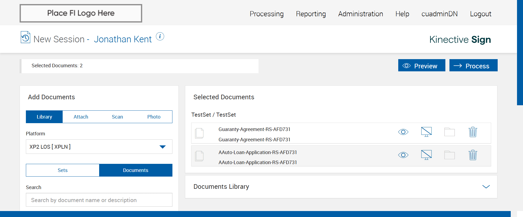View Guaranty-Agreement using the eye icon
Viewport: 523px width, 217px height.
403,132
